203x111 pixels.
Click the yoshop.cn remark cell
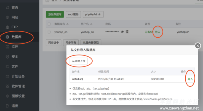click(x=183, y=32)
